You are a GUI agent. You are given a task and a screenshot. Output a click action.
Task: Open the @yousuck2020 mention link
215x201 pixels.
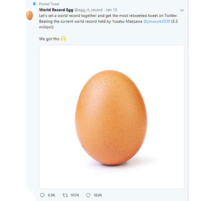pos(157,22)
